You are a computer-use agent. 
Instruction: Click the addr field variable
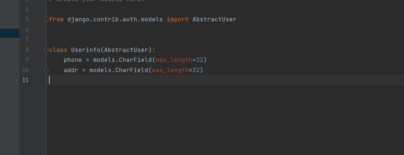pyautogui.click(x=71, y=70)
